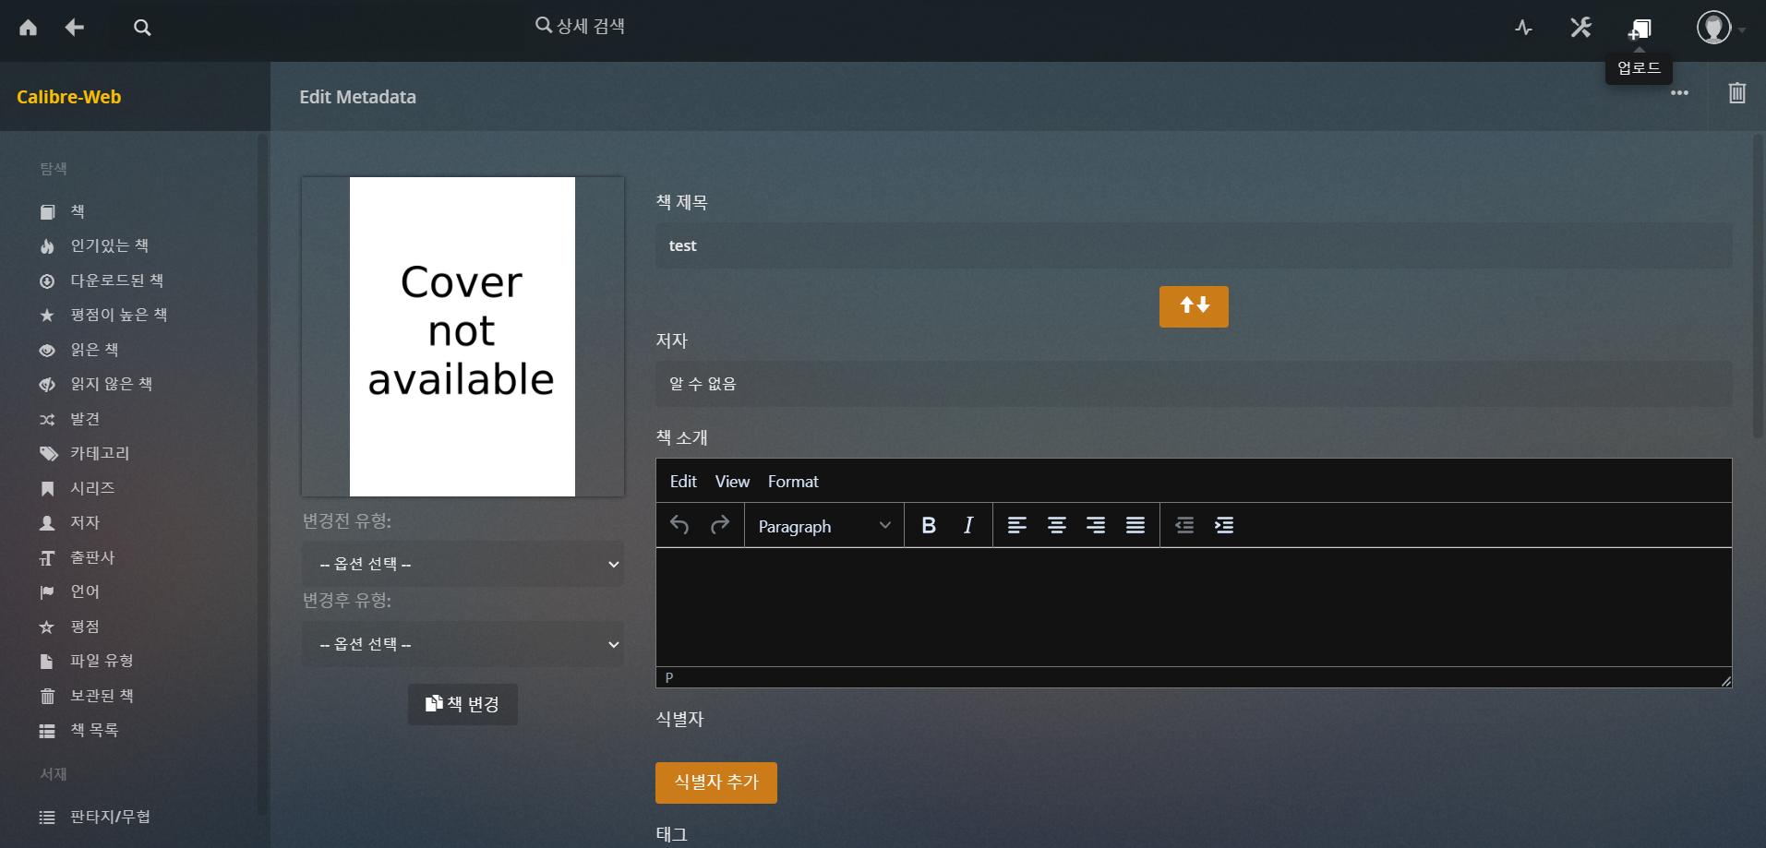Open the editor's View menu

(x=732, y=482)
